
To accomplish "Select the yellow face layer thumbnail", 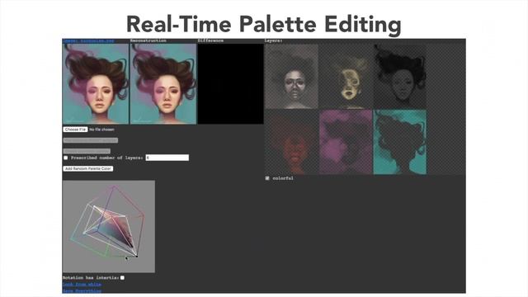I will pyautogui.click(x=346, y=77).
